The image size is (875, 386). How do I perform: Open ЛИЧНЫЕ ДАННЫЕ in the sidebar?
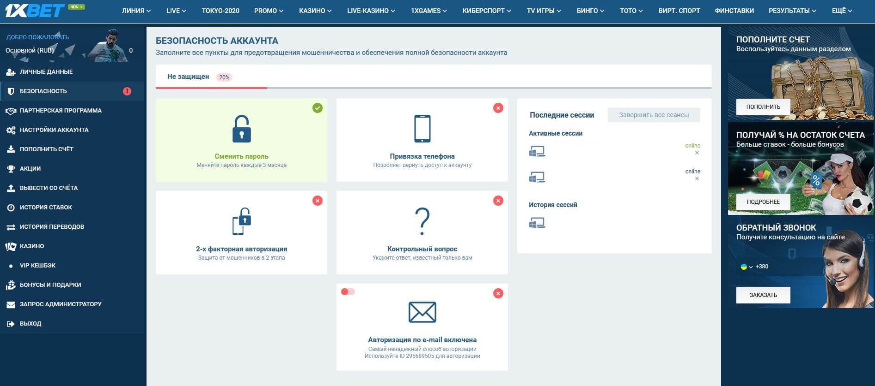46,72
